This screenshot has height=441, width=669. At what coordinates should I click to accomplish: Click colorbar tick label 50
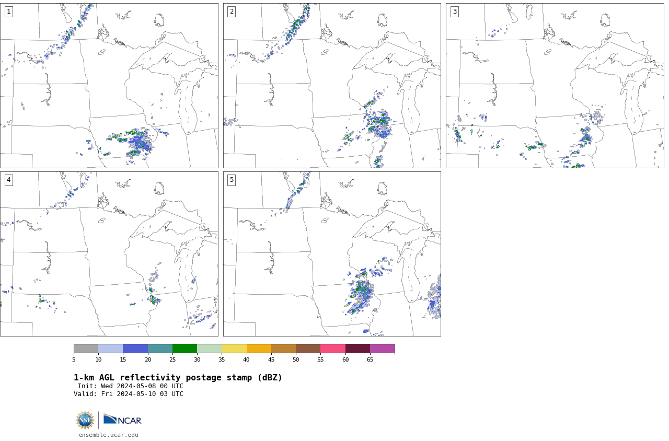click(296, 359)
